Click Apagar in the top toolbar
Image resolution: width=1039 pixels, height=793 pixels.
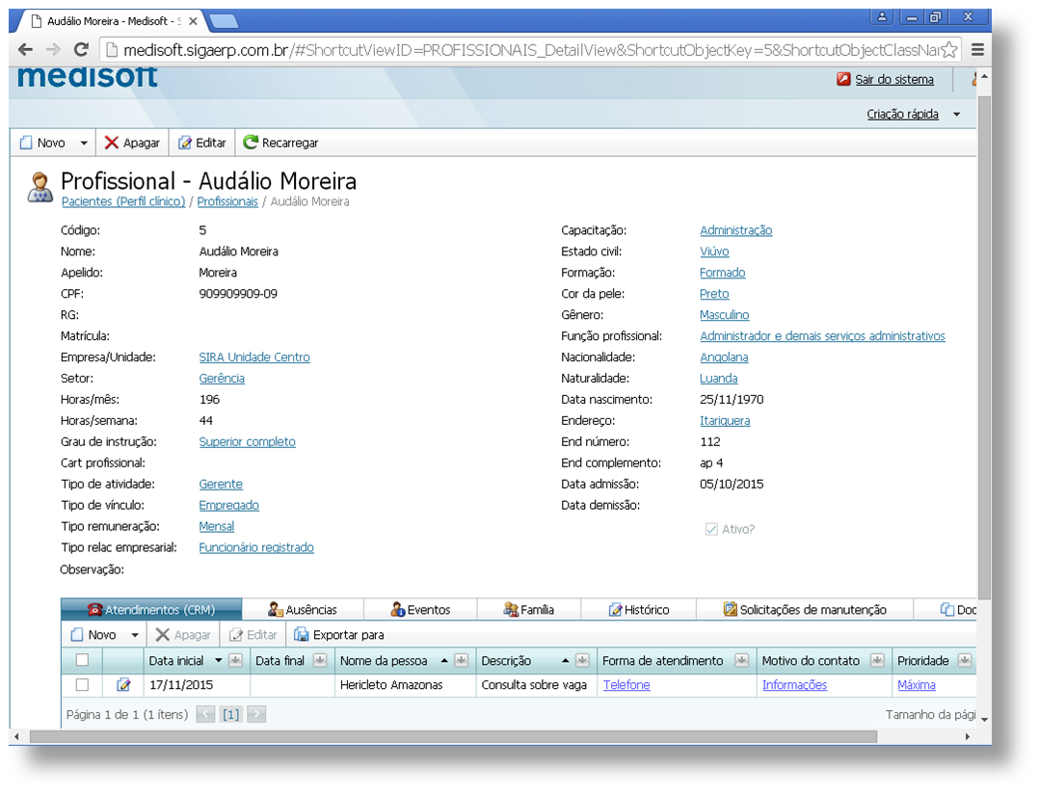[133, 144]
